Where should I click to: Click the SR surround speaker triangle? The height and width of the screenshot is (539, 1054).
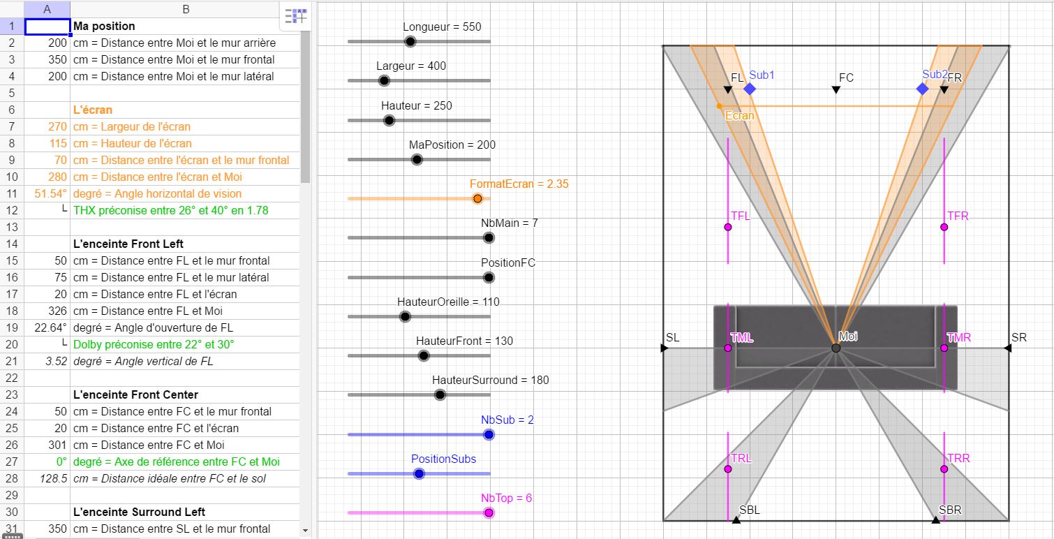tap(1007, 348)
